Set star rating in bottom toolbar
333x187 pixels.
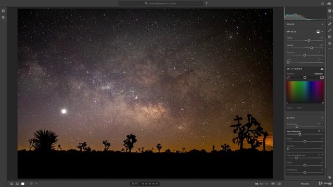(150, 184)
